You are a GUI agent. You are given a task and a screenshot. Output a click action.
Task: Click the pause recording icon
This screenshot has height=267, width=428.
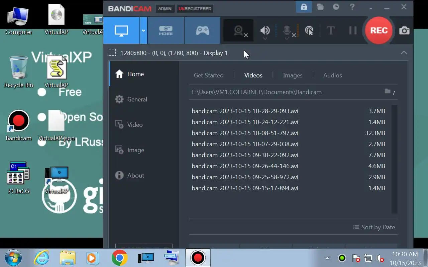coord(353,30)
